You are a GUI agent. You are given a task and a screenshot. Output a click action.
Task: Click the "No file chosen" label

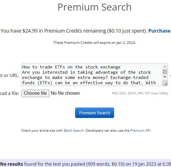[x=65, y=93]
